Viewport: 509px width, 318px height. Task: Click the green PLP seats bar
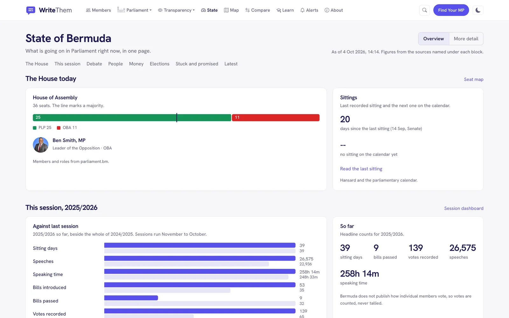(x=132, y=118)
